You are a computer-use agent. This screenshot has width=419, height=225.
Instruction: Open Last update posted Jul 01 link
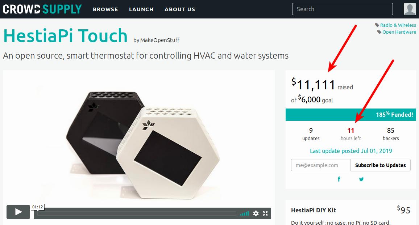coord(351,151)
